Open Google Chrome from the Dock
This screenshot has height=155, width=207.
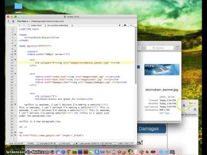(x=69, y=152)
